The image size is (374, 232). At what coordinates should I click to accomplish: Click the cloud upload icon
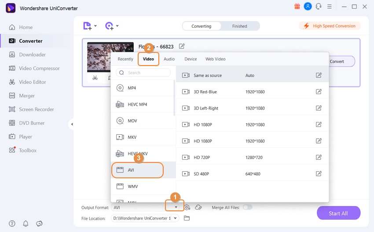(198, 207)
